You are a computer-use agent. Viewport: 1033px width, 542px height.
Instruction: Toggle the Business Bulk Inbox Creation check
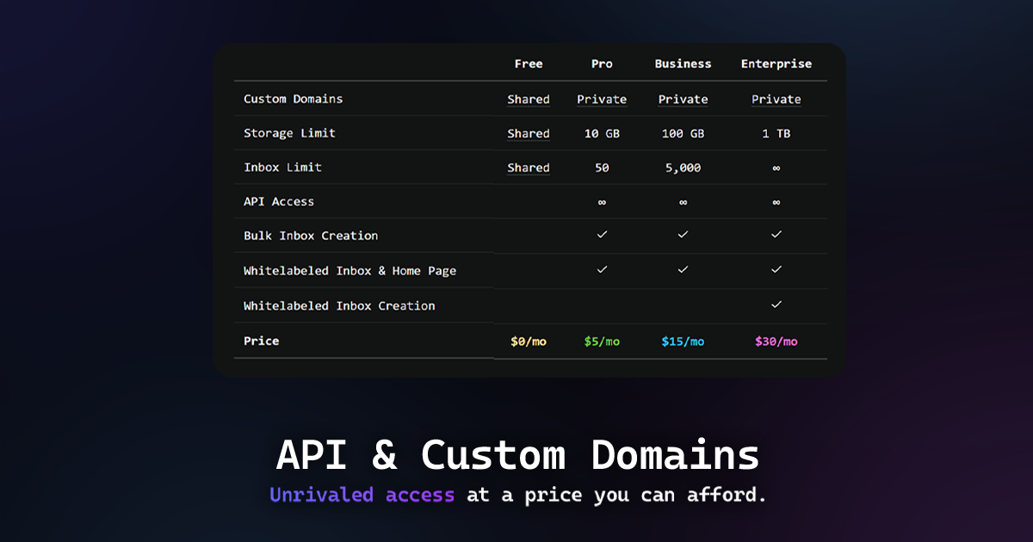[683, 234]
